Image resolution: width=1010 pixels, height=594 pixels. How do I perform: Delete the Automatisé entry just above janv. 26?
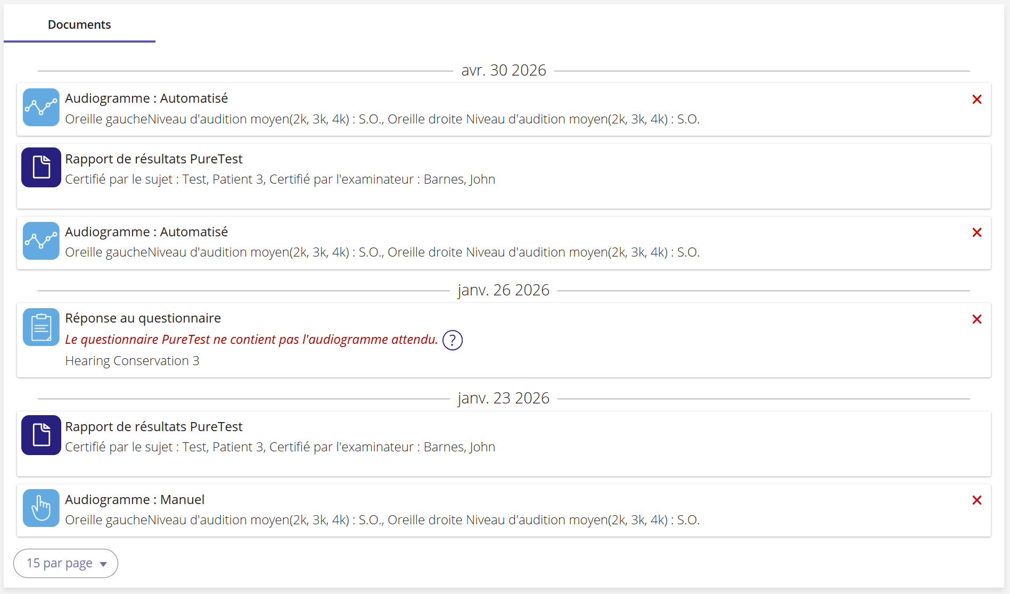[976, 233]
